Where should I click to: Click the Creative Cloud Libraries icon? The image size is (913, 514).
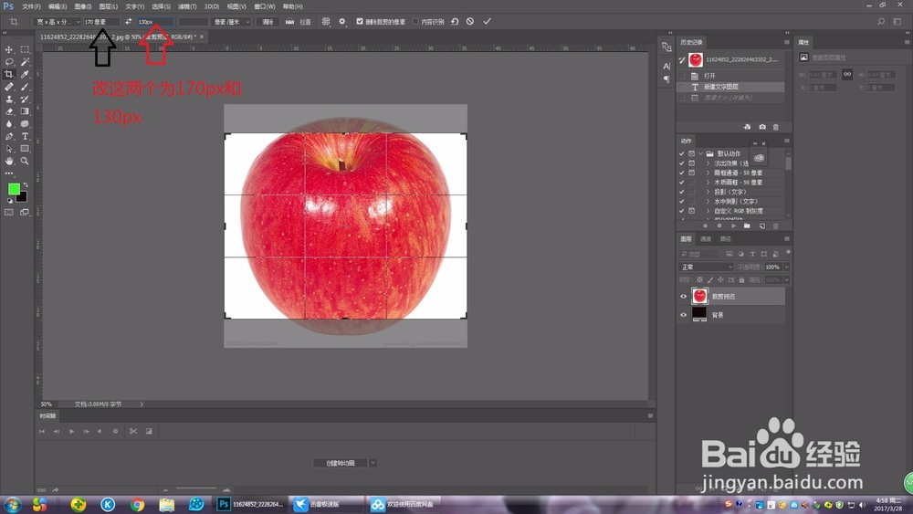click(x=760, y=158)
